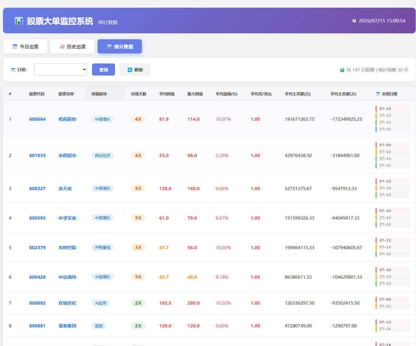The height and width of the screenshot is (346, 416).
Task: Click the 2026/07/15 15:00:54 timestamp
Action: coord(382,21)
